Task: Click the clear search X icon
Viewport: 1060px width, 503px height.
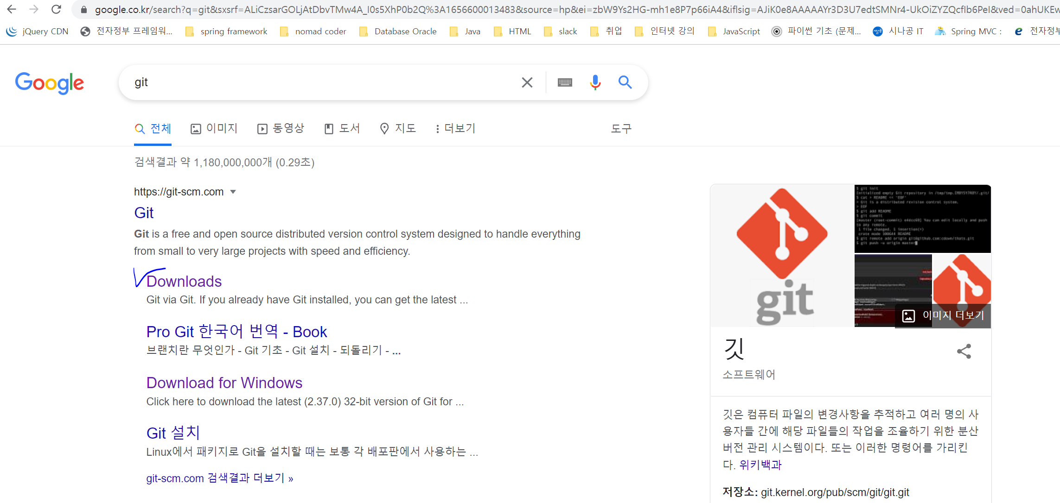Action: (527, 82)
